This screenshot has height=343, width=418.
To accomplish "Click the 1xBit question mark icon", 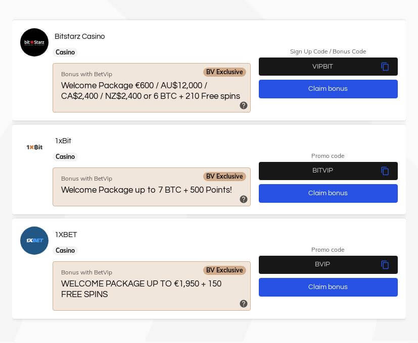I will (x=244, y=199).
